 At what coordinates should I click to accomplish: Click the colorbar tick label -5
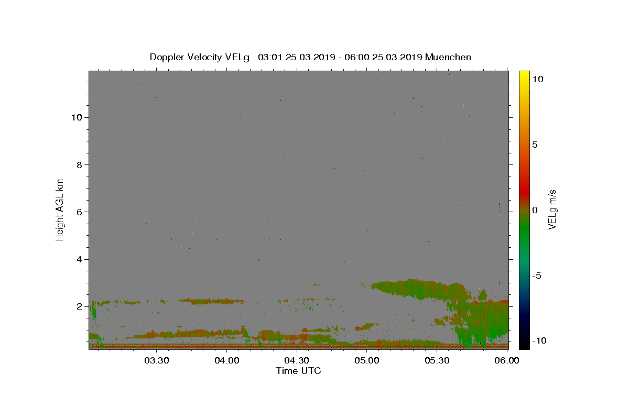click(x=537, y=275)
